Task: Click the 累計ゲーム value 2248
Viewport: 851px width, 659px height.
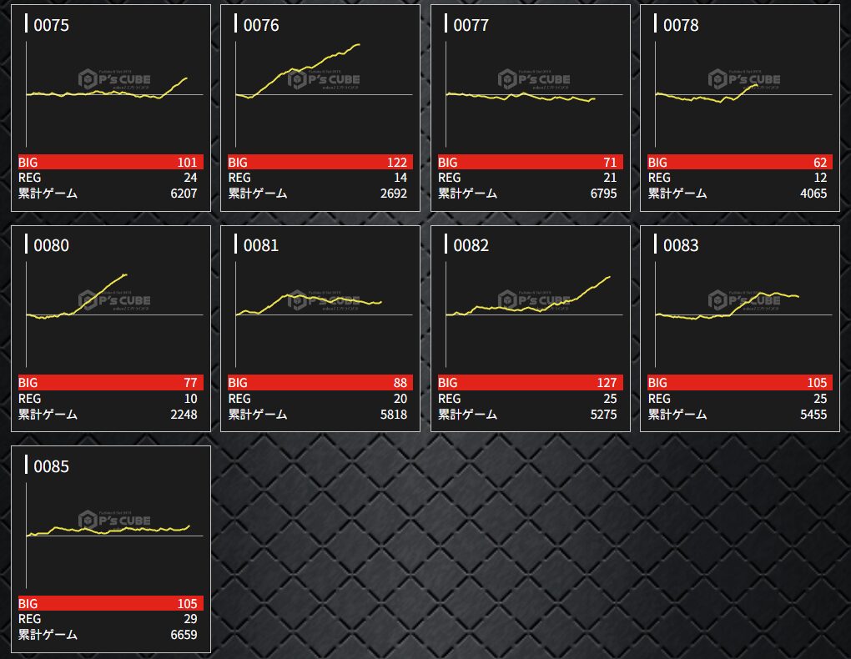Action: point(182,415)
